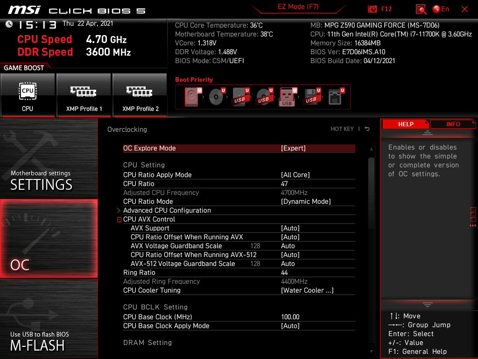Image resolution: width=478 pixels, height=359 pixels.
Task: Switch to the INFO tab
Action: (x=453, y=124)
